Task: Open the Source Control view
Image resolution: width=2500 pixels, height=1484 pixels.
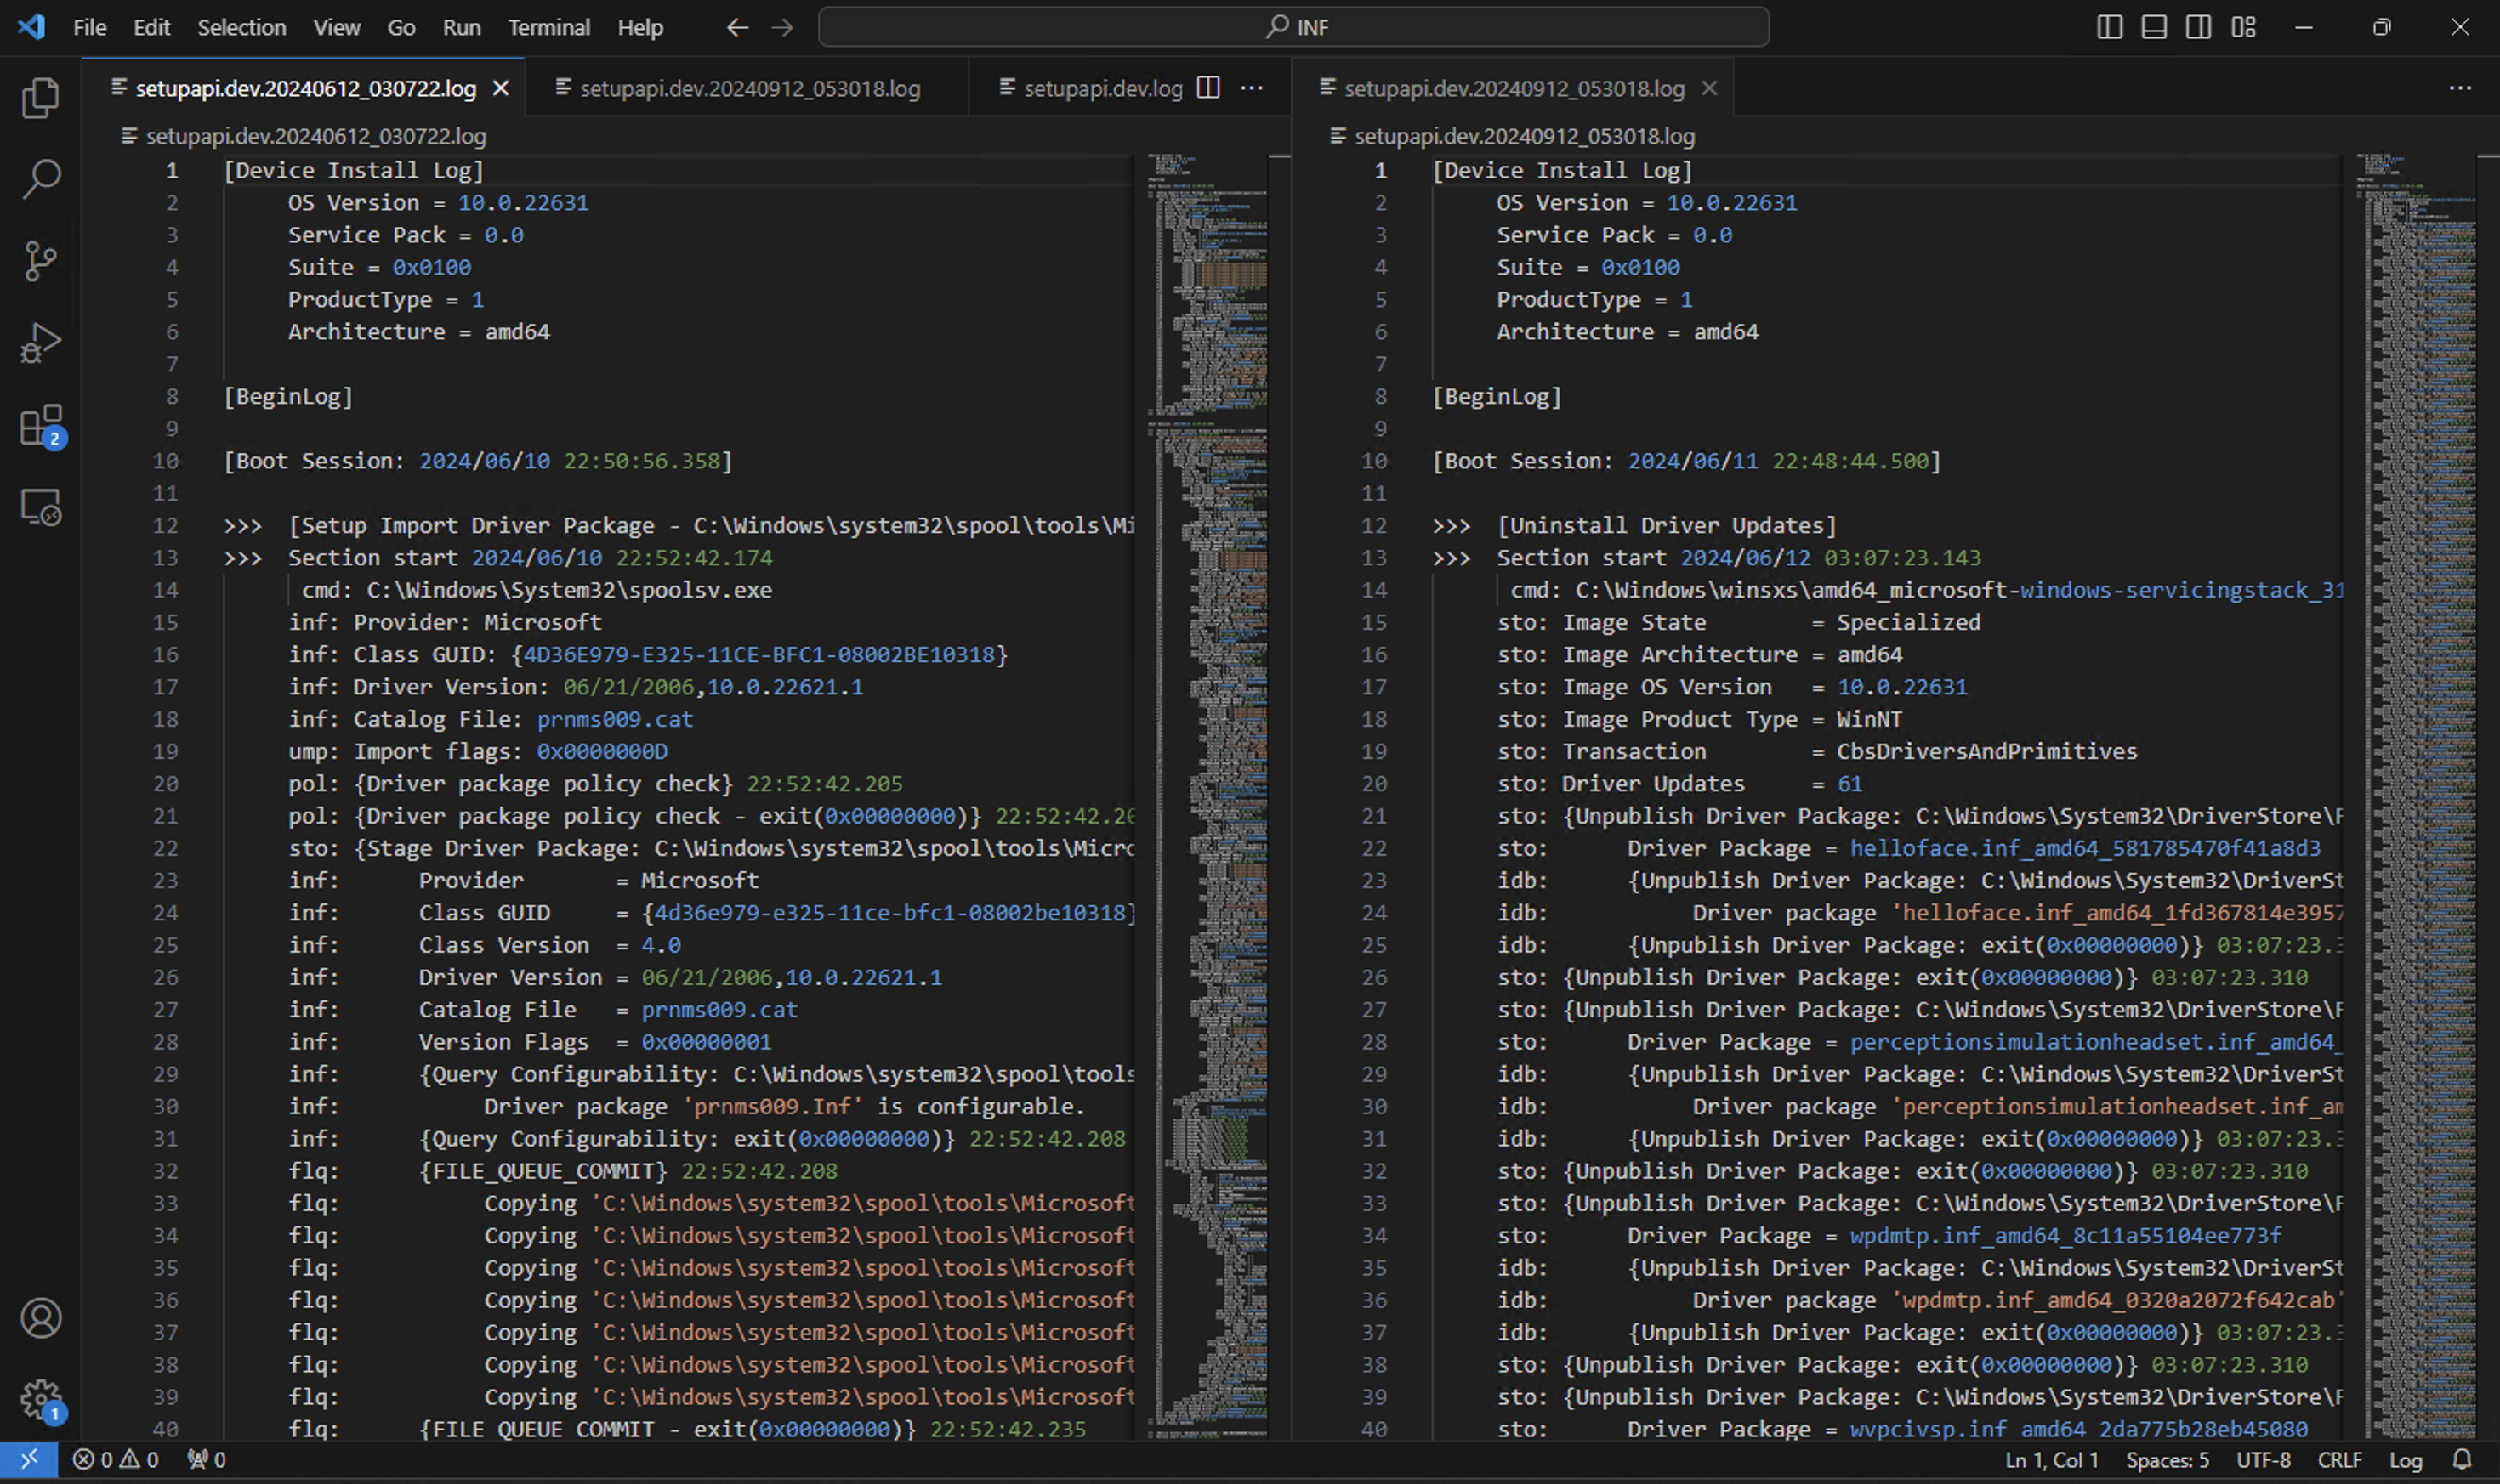Action: [x=40, y=262]
